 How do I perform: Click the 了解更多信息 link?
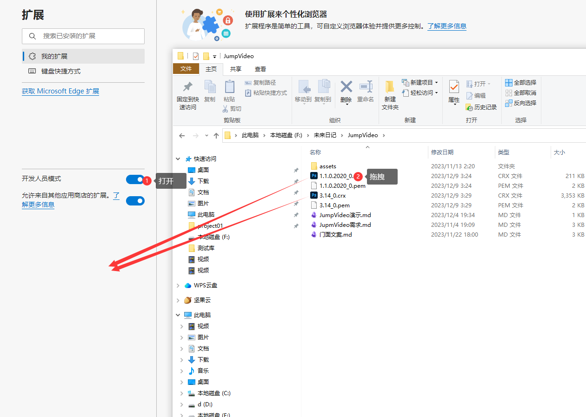pyautogui.click(x=446, y=26)
